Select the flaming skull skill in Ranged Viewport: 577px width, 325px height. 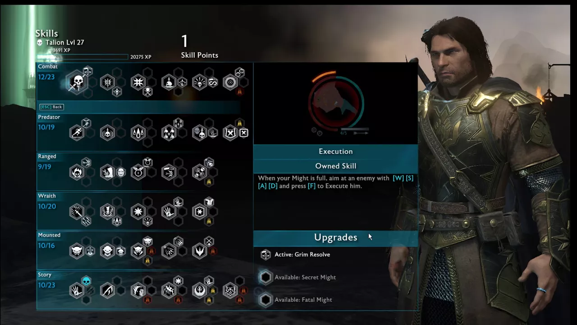tap(77, 172)
